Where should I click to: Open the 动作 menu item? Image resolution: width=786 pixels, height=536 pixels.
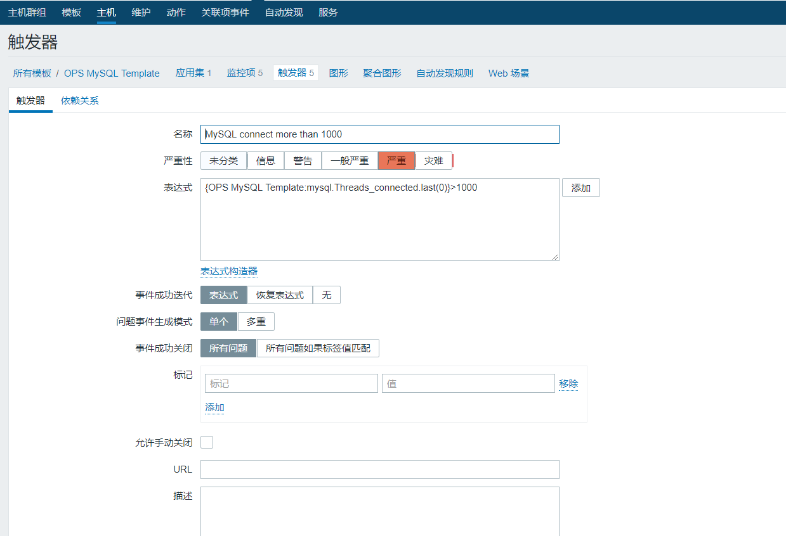click(176, 13)
